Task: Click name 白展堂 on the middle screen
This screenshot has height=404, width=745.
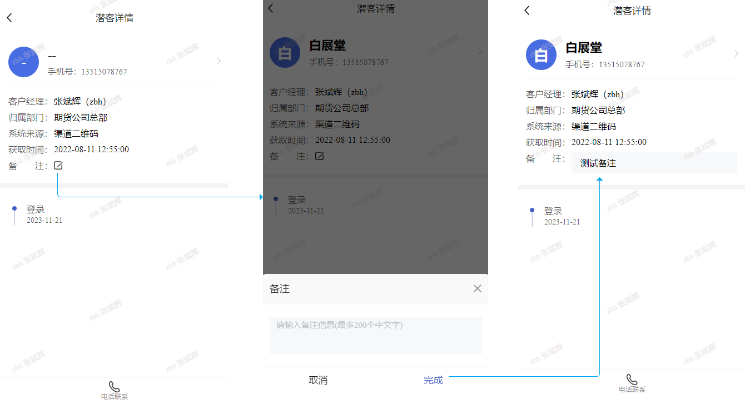Action: click(x=327, y=46)
